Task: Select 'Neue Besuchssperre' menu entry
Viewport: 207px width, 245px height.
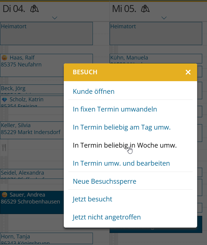Action: point(105,181)
